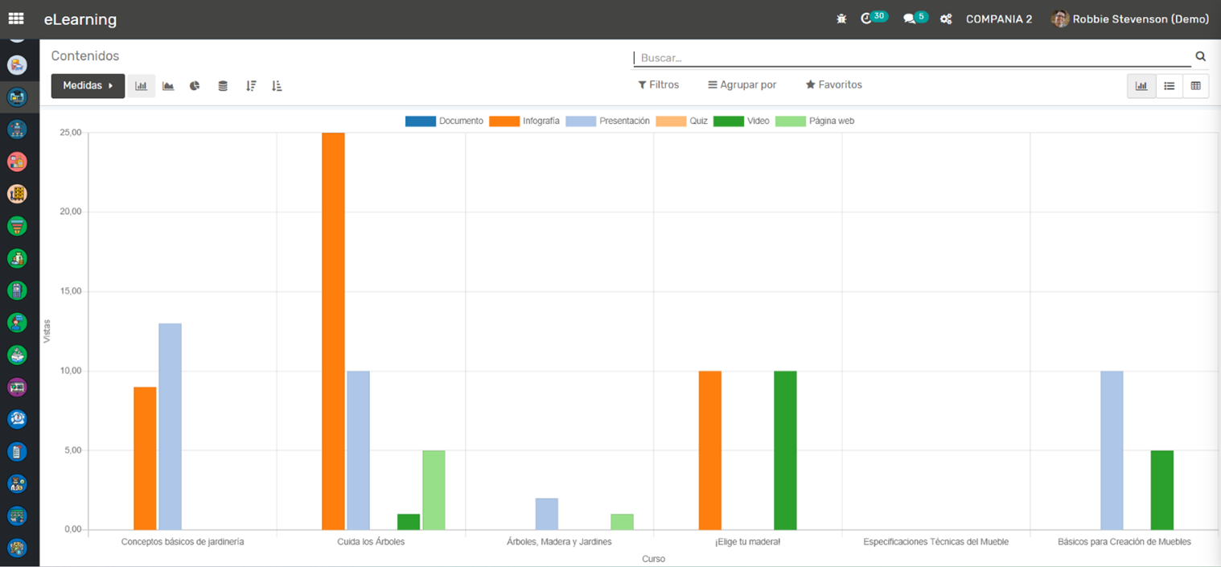Screen dimensions: 1221x567
Task: Open Robbie Stevenson user menu
Action: click(1129, 19)
